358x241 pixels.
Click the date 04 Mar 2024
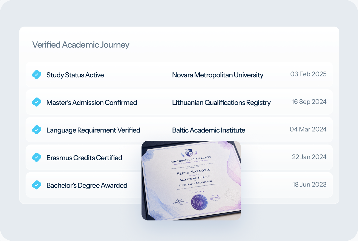(308, 129)
